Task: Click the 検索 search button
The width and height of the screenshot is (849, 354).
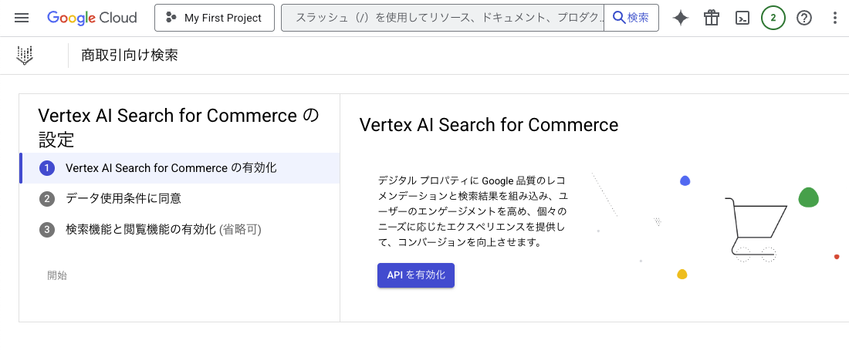Action: coord(631,18)
